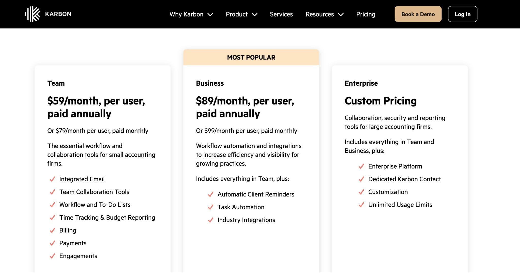Expand the Product chevron arrow
The width and height of the screenshot is (520, 273).
pyautogui.click(x=255, y=15)
